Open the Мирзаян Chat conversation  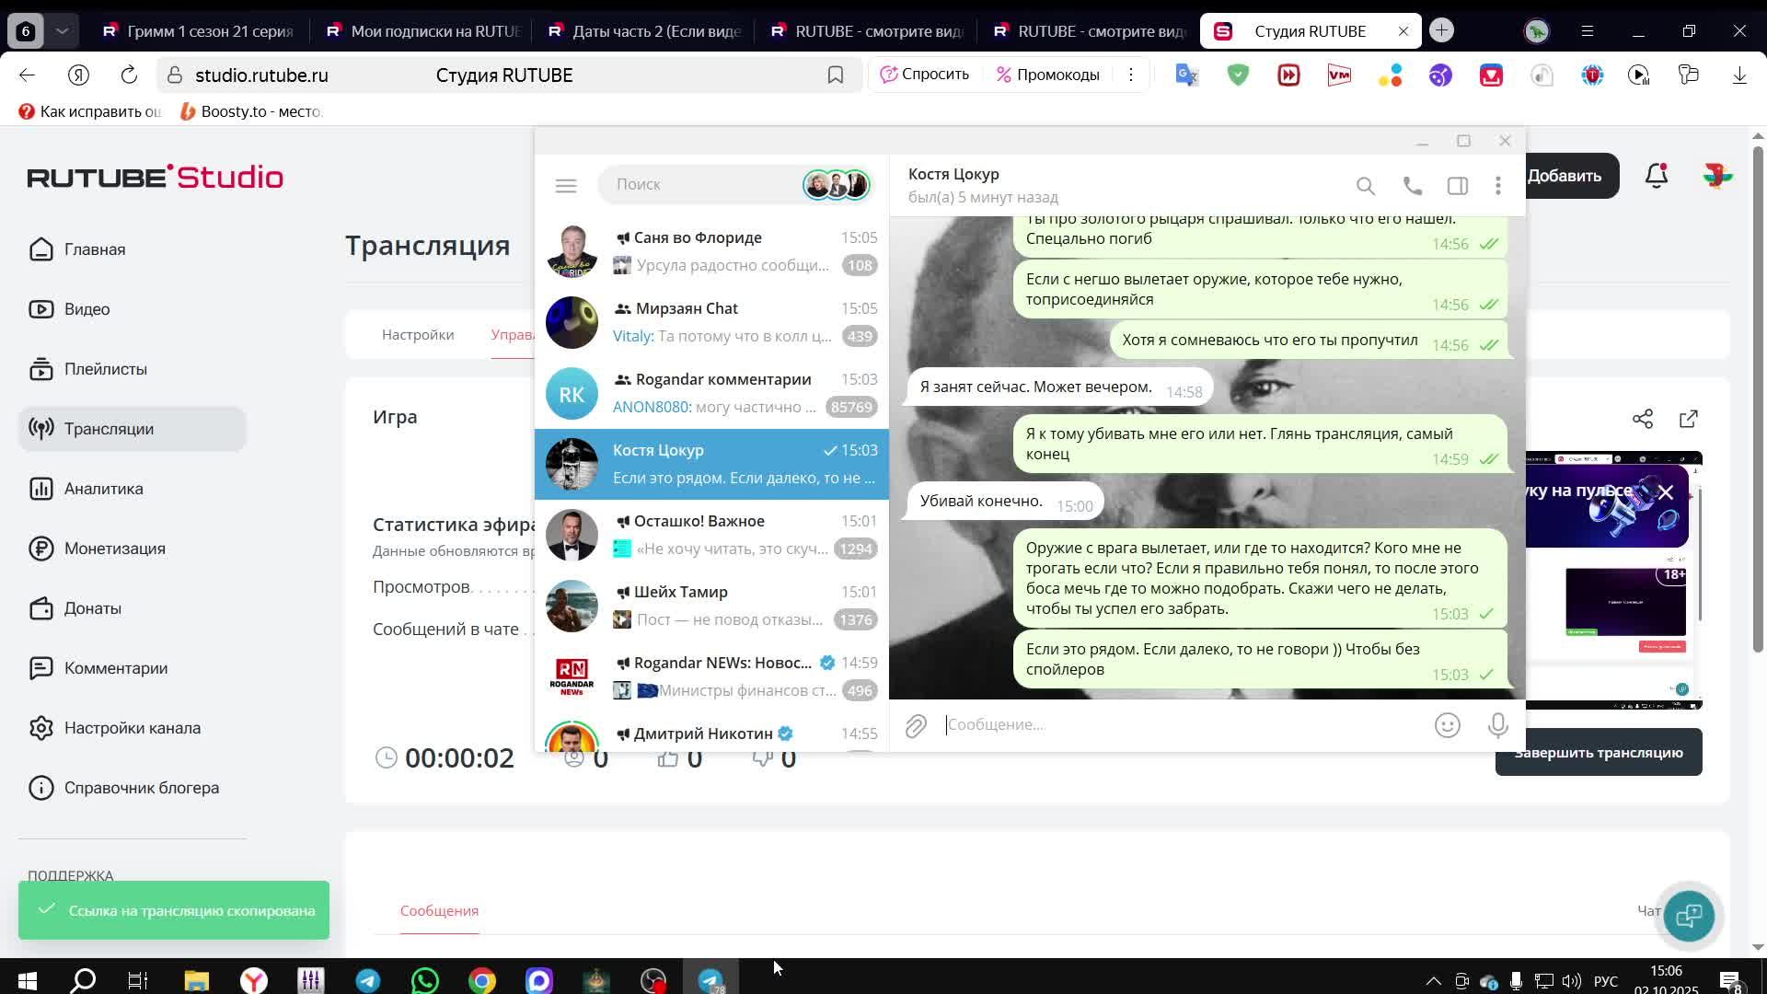(710, 322)
